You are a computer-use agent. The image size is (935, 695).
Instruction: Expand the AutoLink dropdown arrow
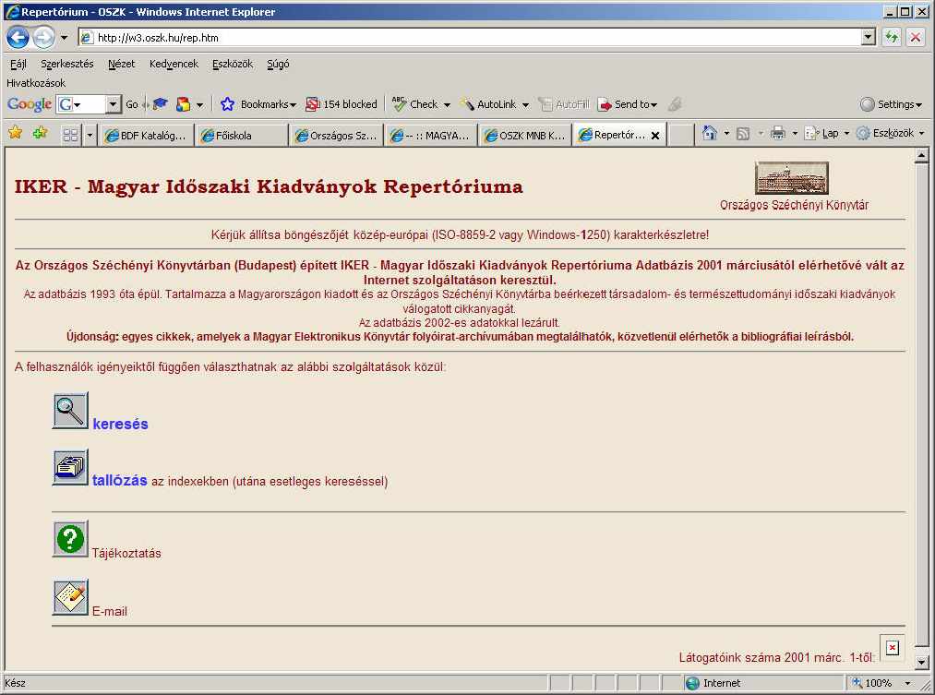click(525, 105)
